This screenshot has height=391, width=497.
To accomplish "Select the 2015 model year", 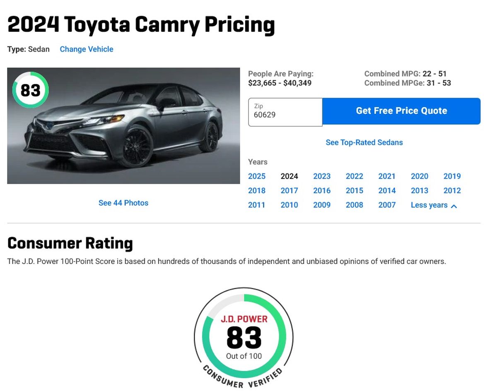I will point(354,191).
